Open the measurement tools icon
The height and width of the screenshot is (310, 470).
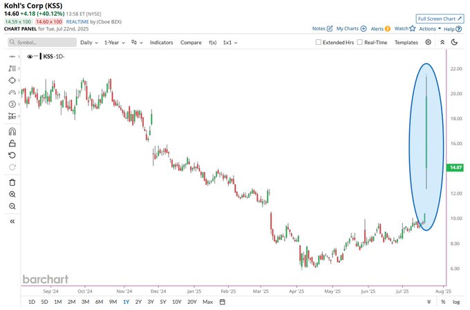pos(12,116)
